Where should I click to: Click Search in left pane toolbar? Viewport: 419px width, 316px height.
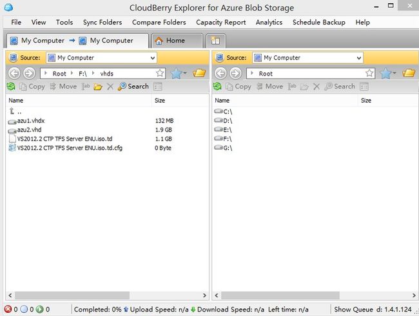(x=133, y=86)
